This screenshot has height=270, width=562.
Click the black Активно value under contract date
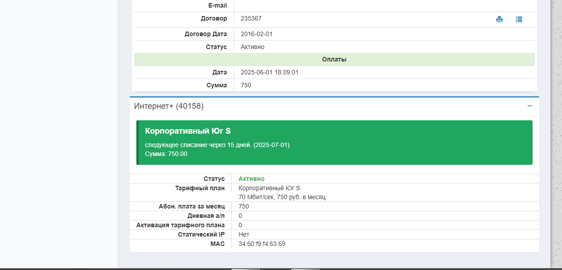pos(252,47)
